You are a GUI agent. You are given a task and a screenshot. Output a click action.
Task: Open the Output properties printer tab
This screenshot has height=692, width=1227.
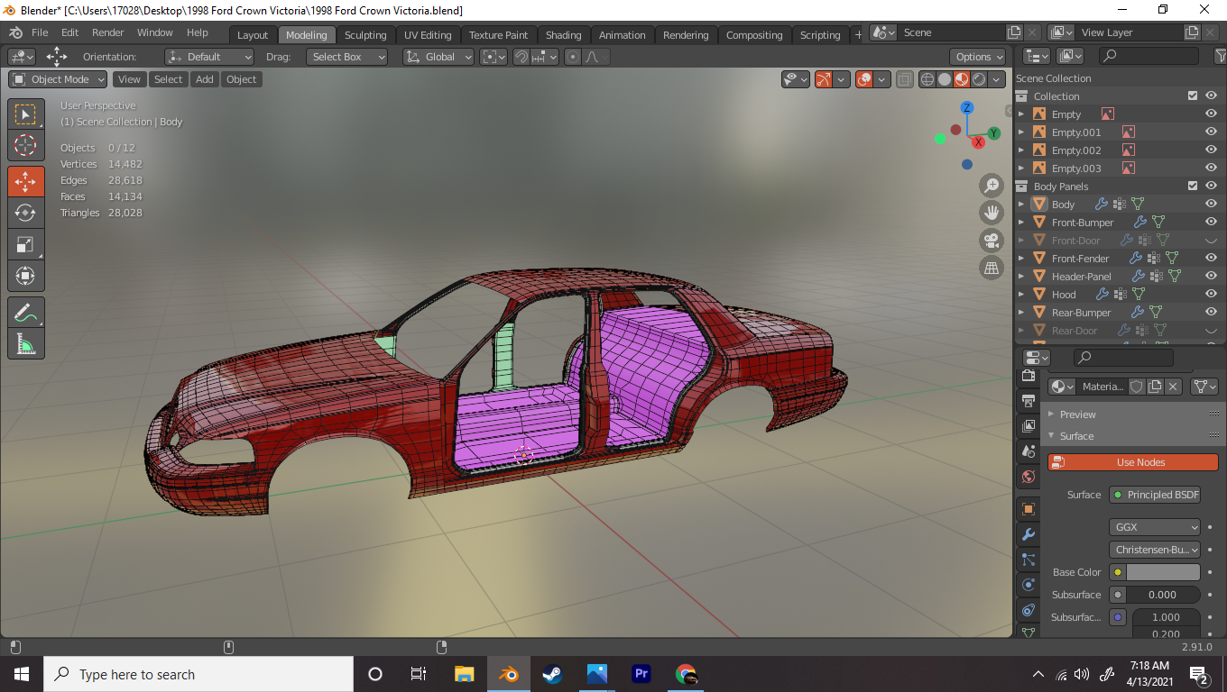point(1028,400)
